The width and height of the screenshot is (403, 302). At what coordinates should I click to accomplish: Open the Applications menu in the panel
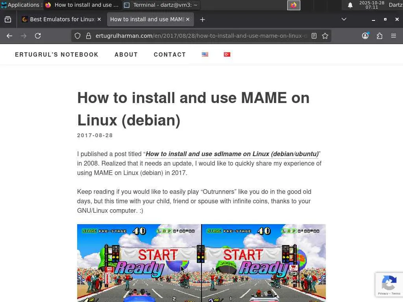click(x=22, y=5)
